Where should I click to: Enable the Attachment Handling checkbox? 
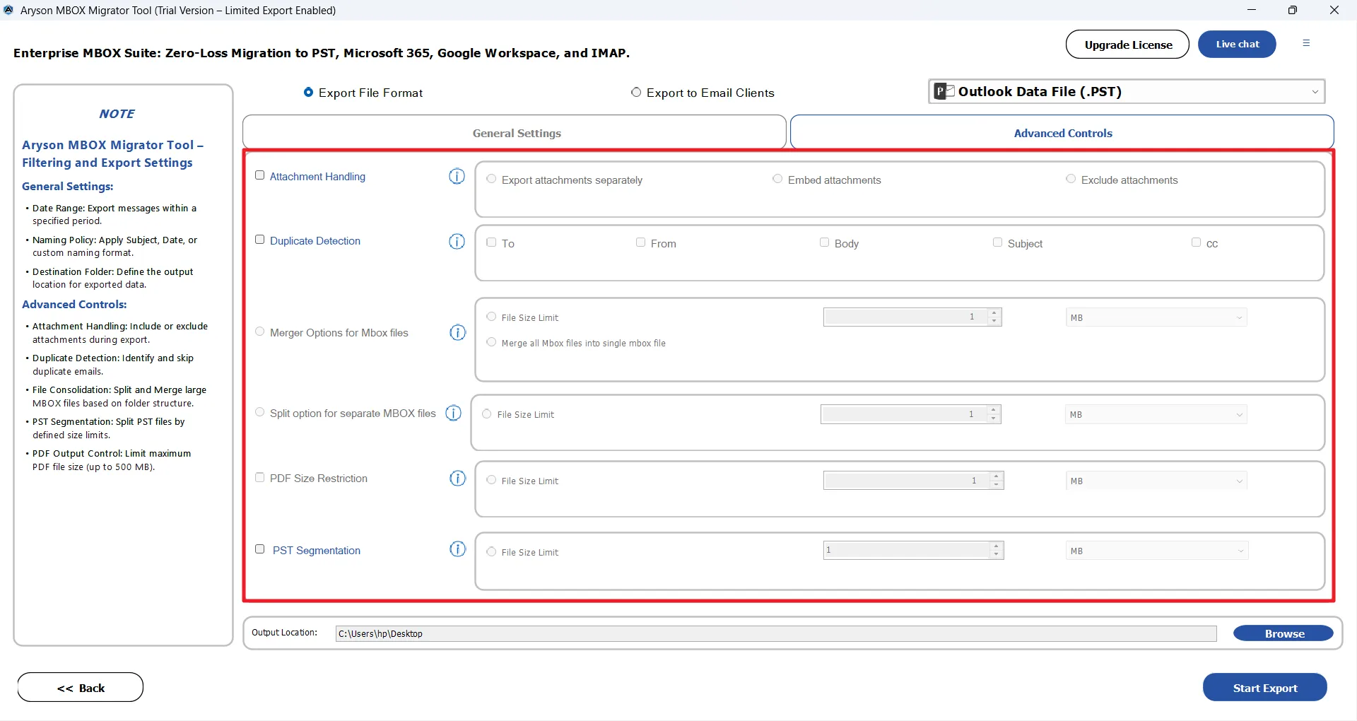(x=260, y=175)
